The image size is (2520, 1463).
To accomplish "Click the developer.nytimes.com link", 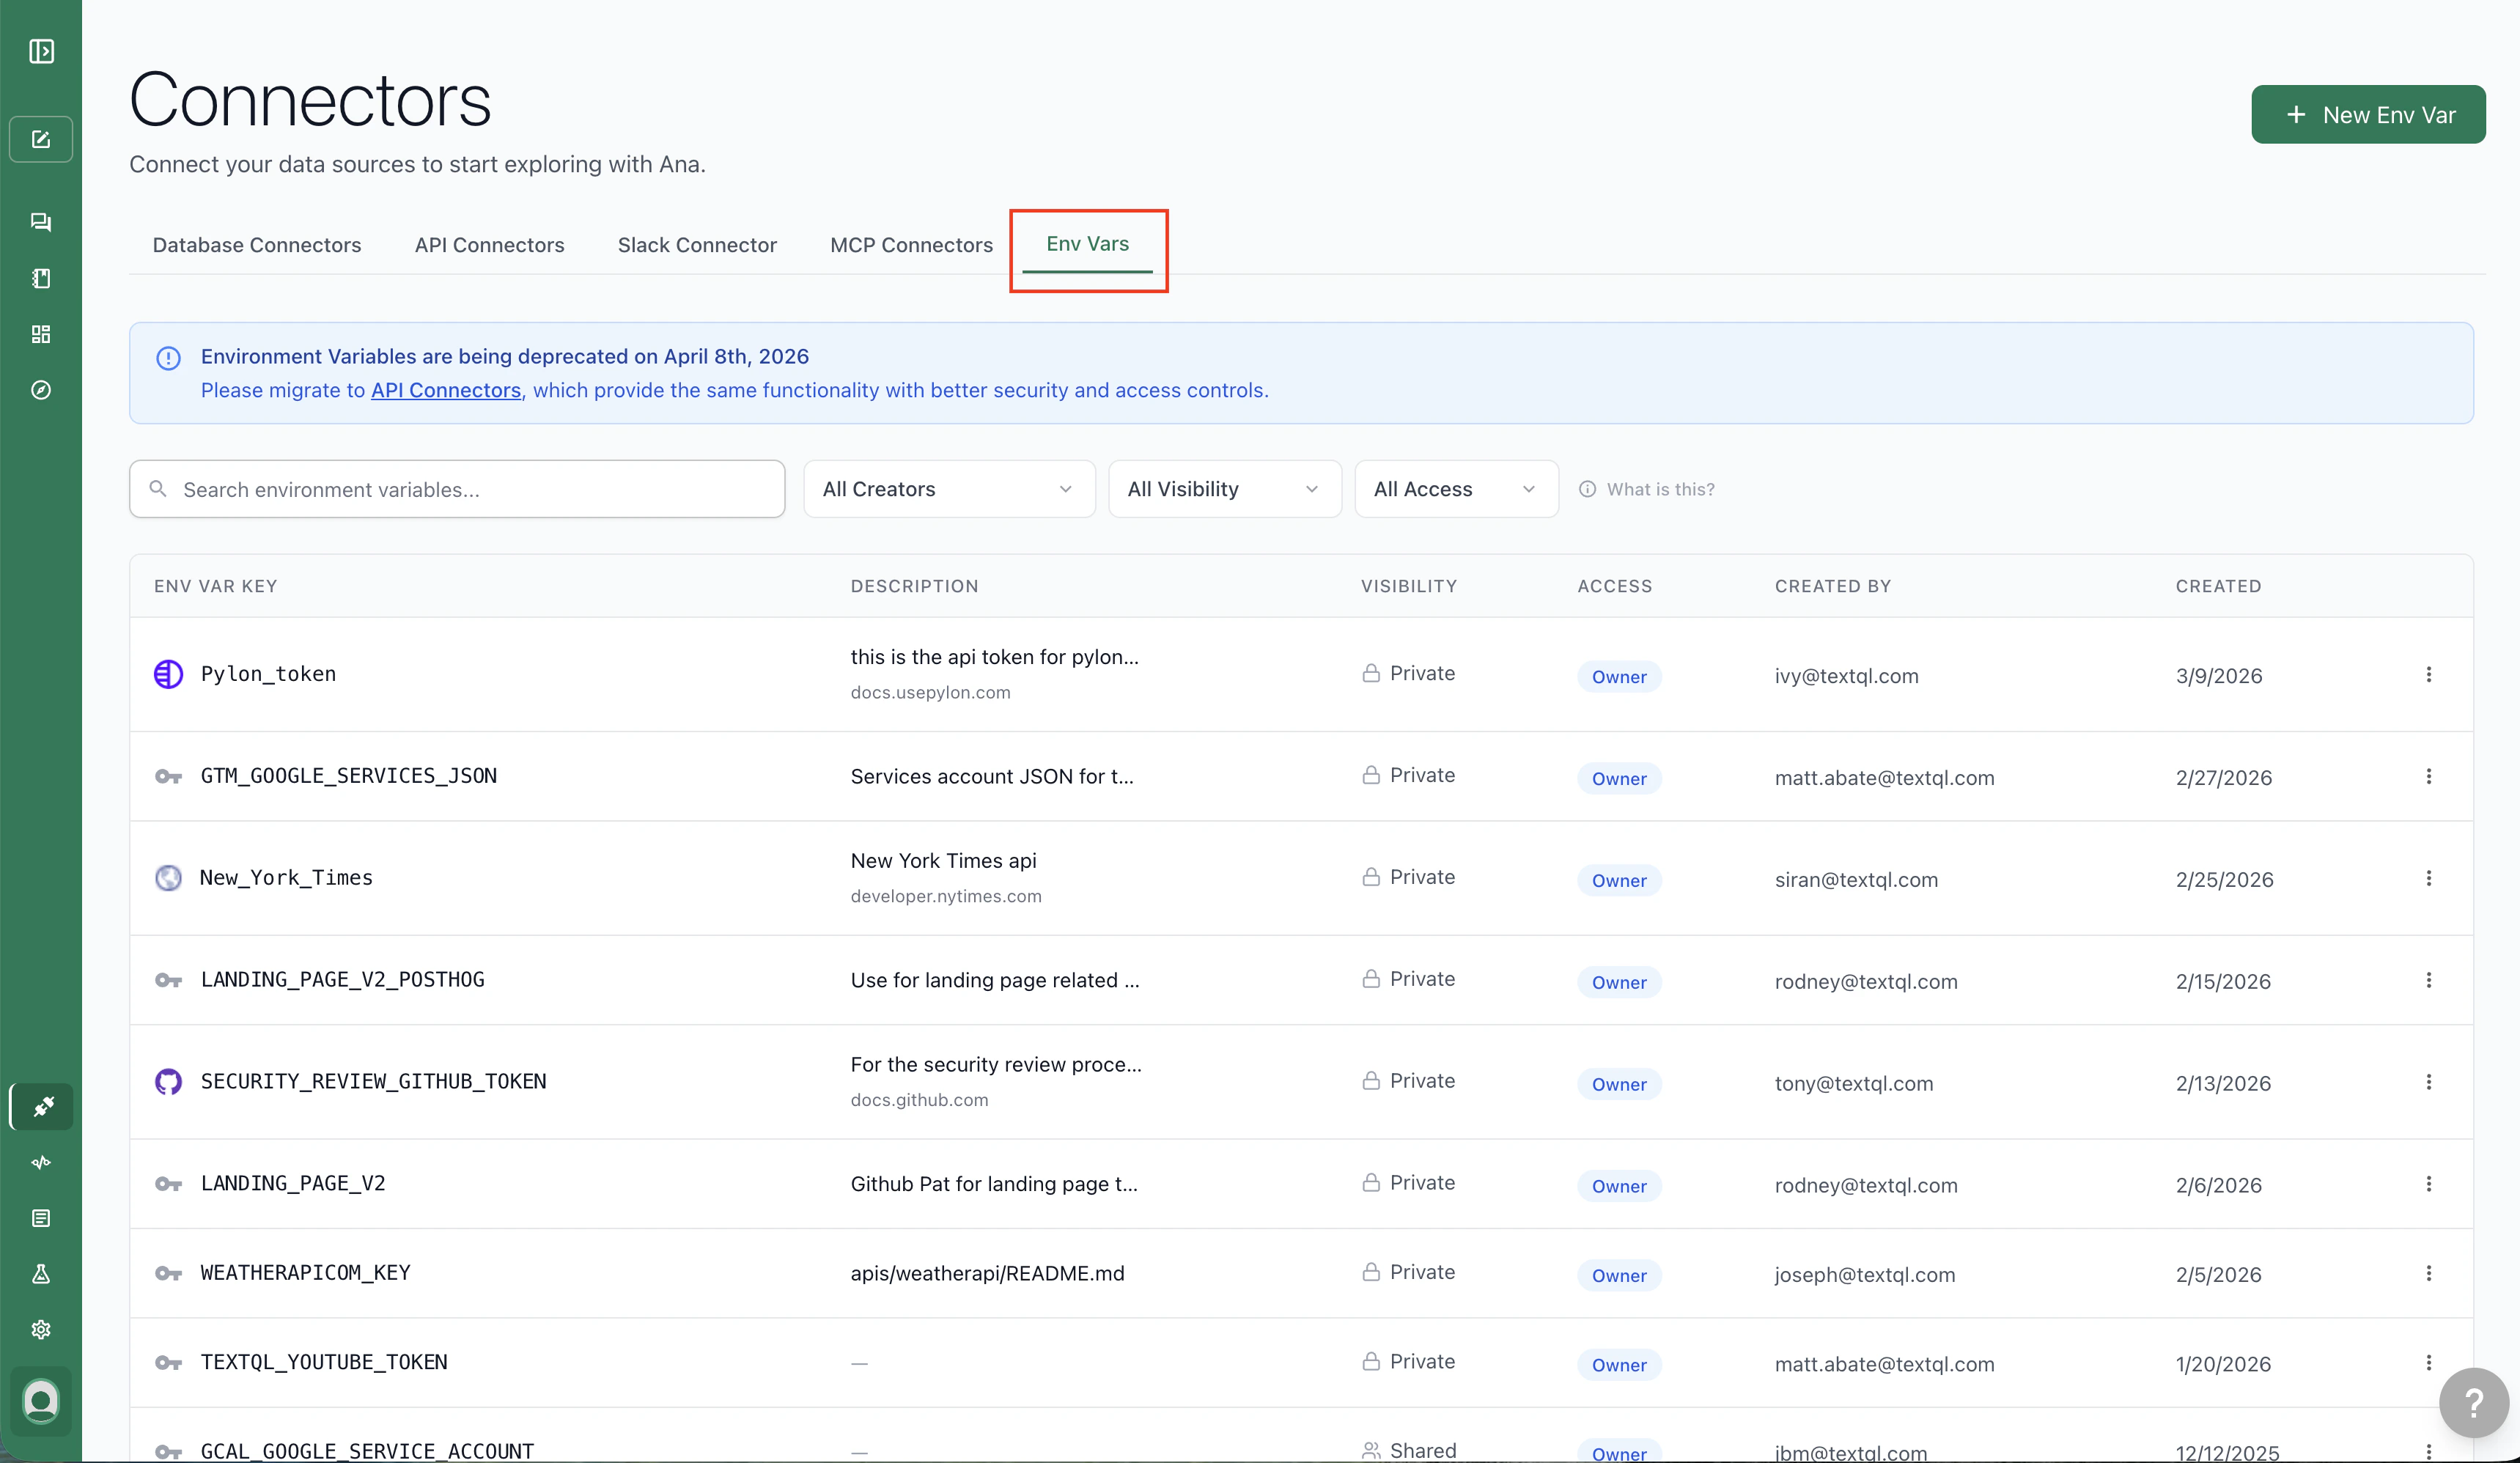I will pyautogui.click(x=946, y=897).
